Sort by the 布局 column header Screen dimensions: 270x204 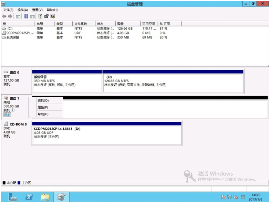(x=45, y=23)
